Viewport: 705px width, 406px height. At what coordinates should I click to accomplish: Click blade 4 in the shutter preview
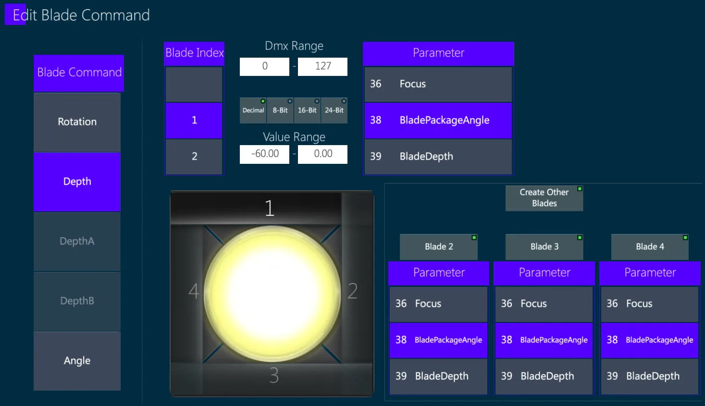[x=193, y=291]
